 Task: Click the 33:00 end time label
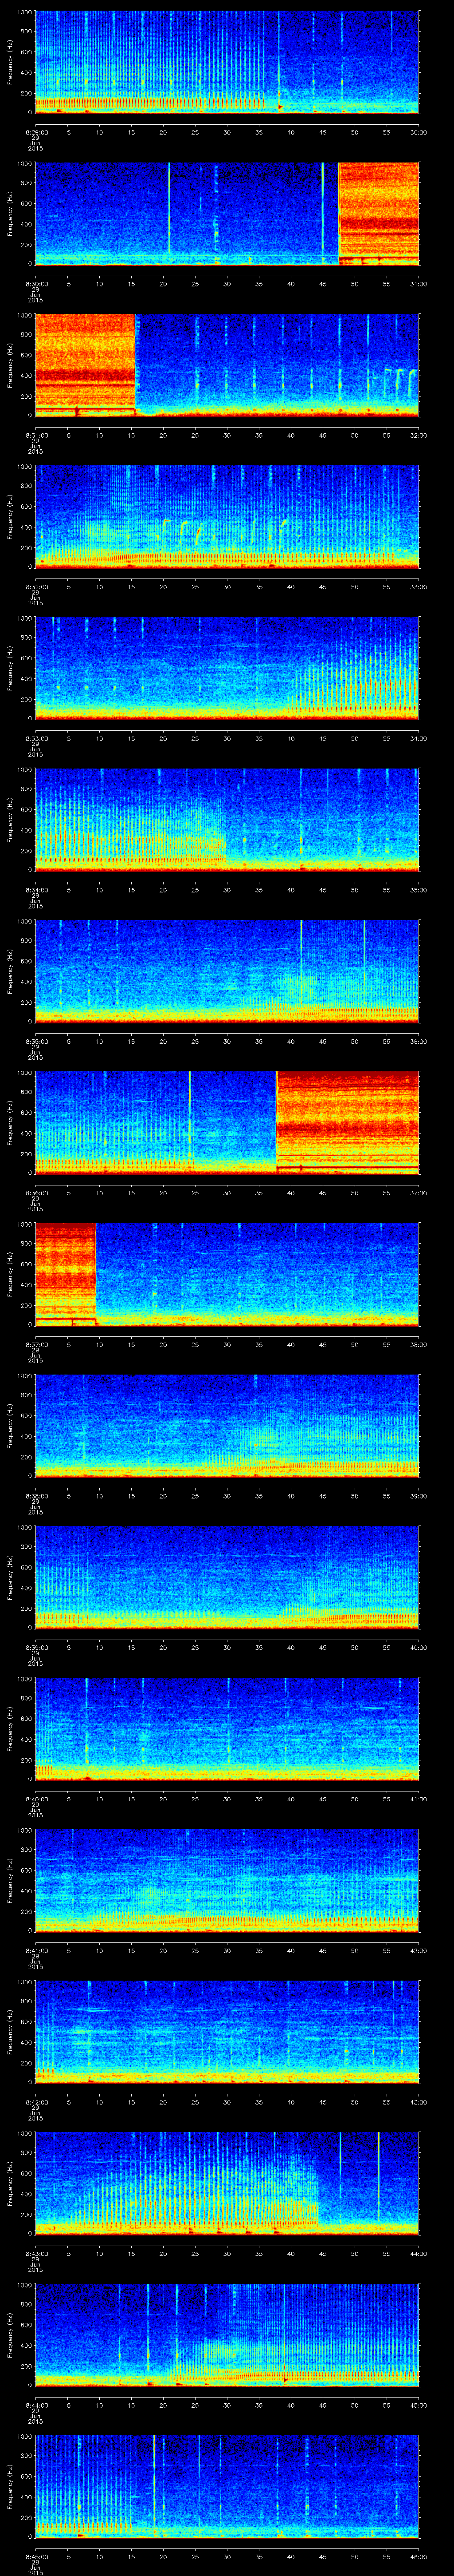pyautogui.click(x=418, y=586)
